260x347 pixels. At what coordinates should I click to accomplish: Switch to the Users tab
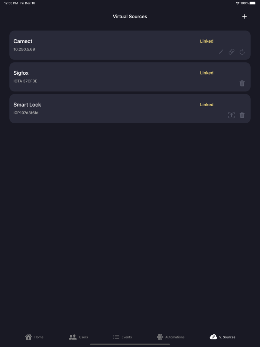[x=78, y=337]
